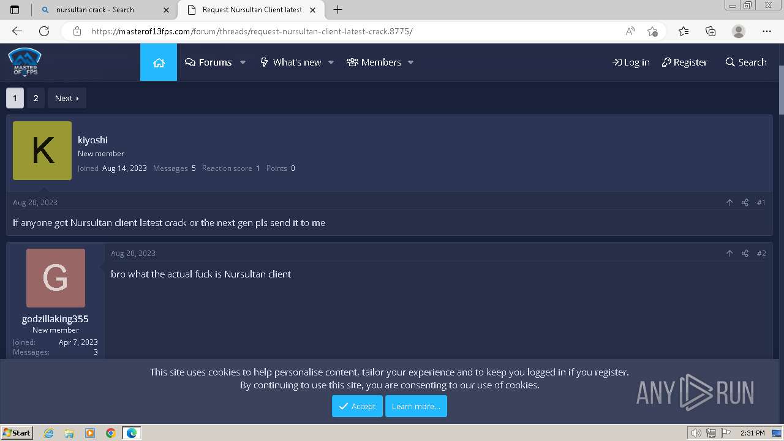
Task: Open forum Search
Action: click(746, 62)
